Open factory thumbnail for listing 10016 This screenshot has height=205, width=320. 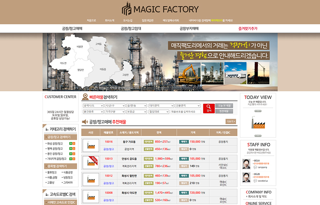click(90, 145)
